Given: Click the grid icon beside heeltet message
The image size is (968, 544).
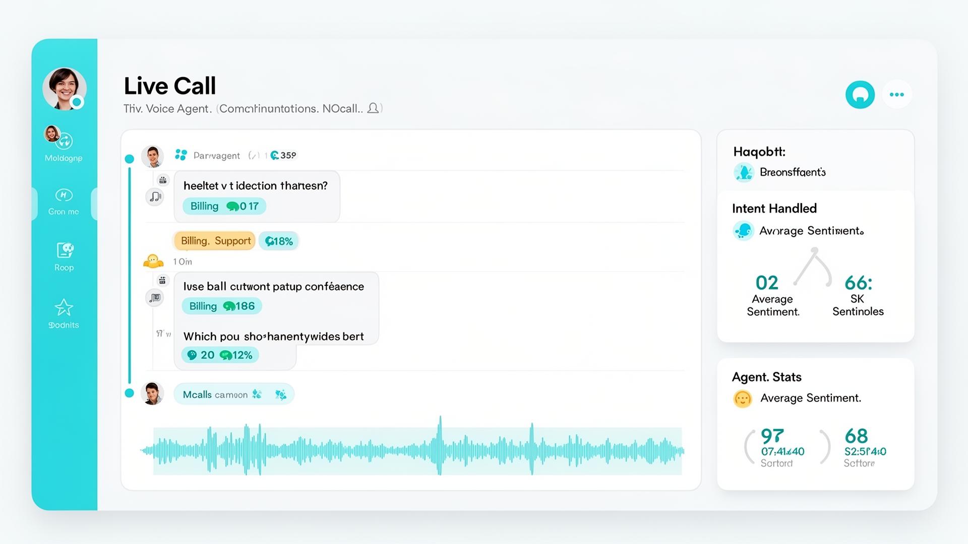Looking at the screenshot, I should [x=162, y=180].
